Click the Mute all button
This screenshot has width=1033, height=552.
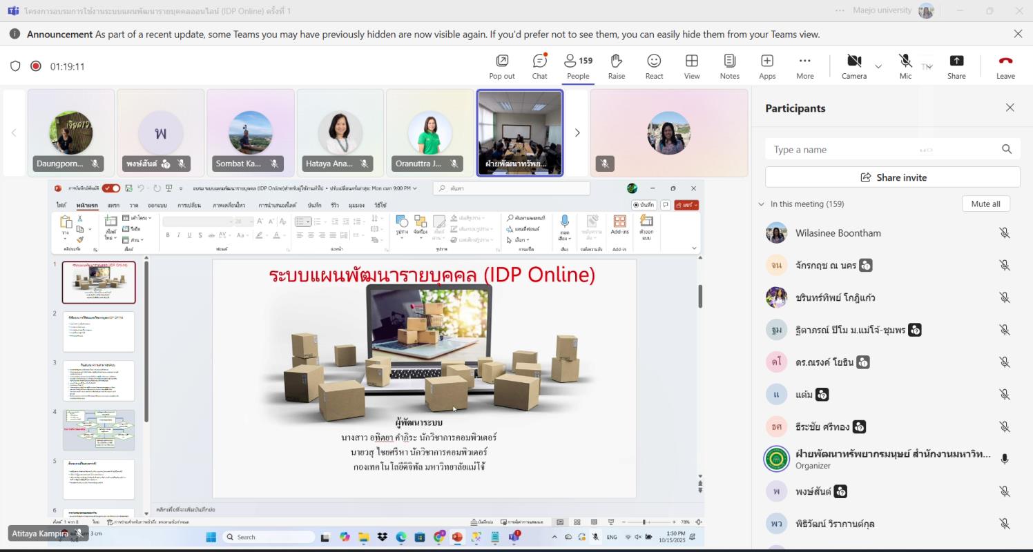[985, 204]
